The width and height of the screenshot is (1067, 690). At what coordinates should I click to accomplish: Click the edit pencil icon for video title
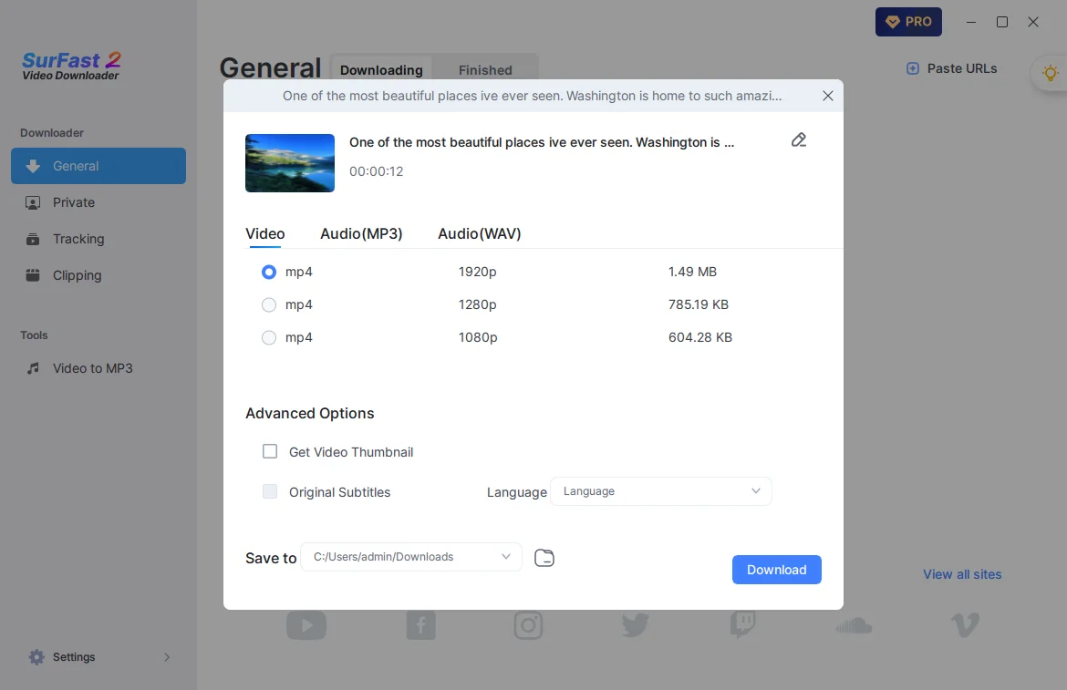tap(799, 139)
